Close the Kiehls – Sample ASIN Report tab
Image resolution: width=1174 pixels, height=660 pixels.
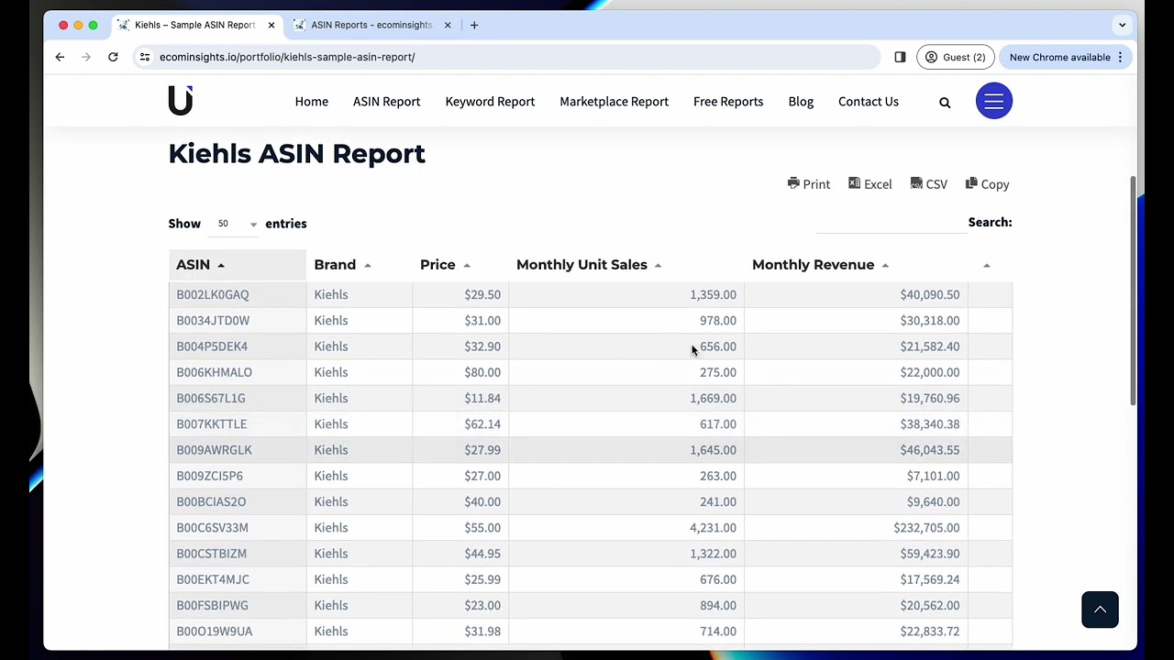(271, 25)
